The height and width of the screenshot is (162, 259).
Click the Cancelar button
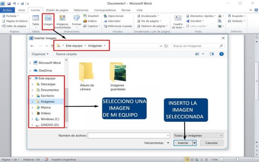[x=211, y=143]
